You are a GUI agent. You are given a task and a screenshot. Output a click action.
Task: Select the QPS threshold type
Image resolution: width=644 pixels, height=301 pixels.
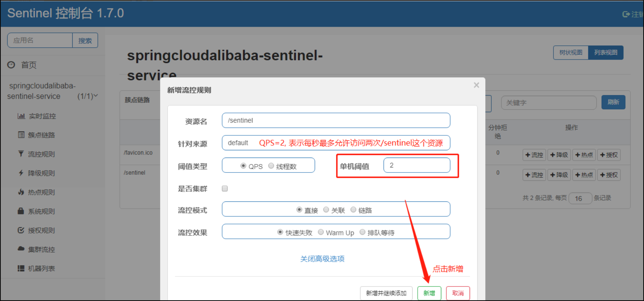pos(243,166)
